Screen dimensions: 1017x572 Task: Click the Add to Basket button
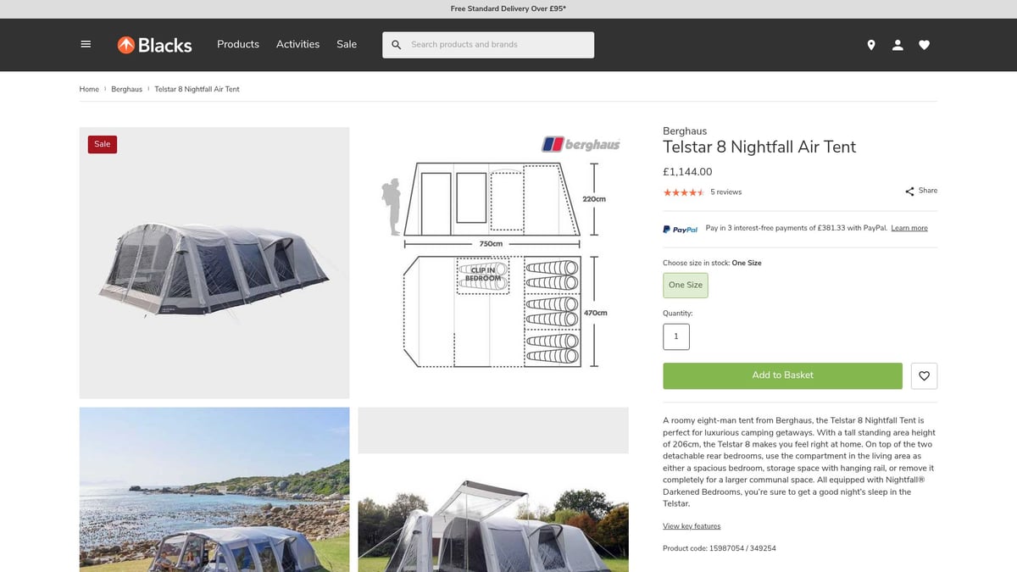(782, 375)
